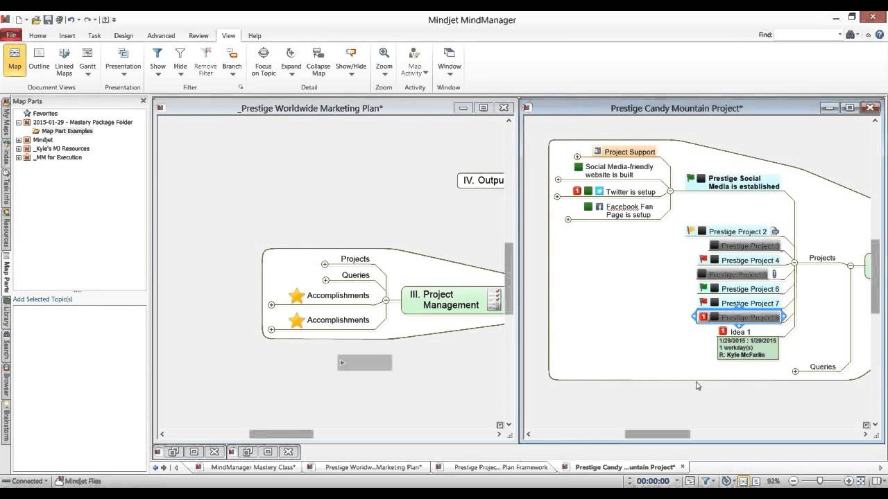Image resolution: width=888 pixels, height=499 pixels.
Task: Open the Brainstorm side tab
Action: pyautogui.click(x=6, y=422)
